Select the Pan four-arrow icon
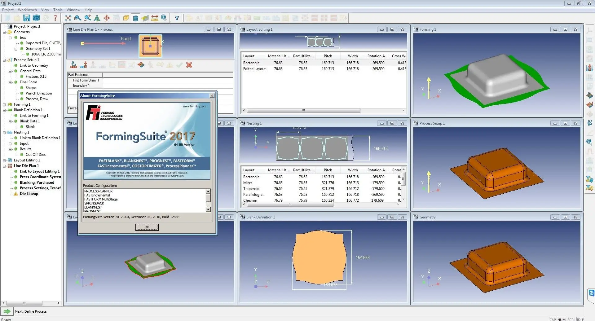595x321 pixels. pos(107,18)
